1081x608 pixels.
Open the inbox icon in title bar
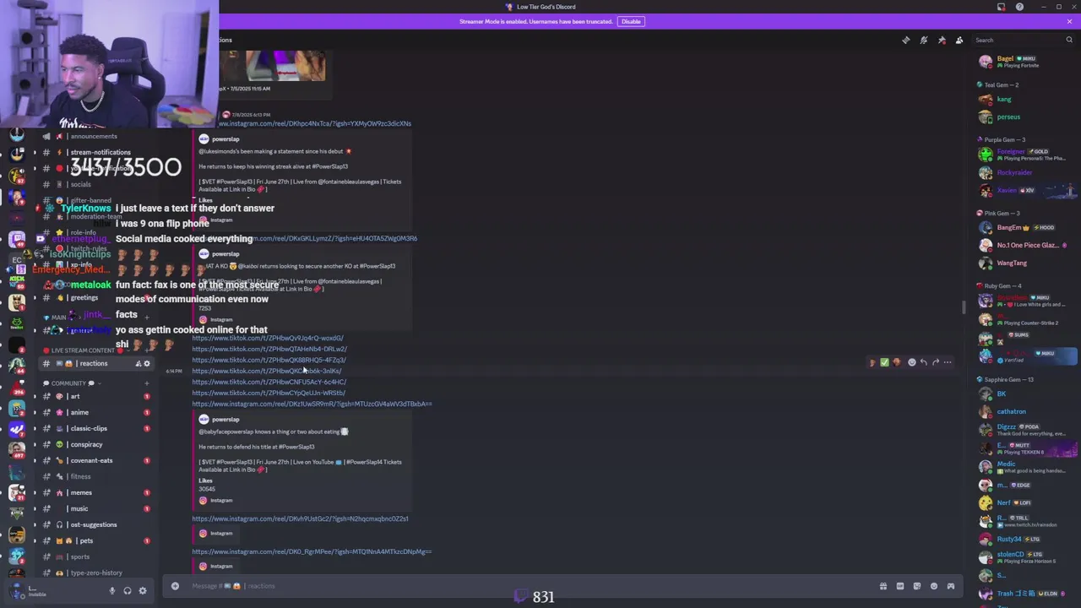point(1002,7)
